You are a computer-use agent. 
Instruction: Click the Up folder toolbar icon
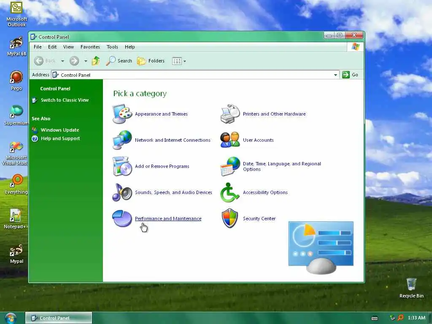96,61
